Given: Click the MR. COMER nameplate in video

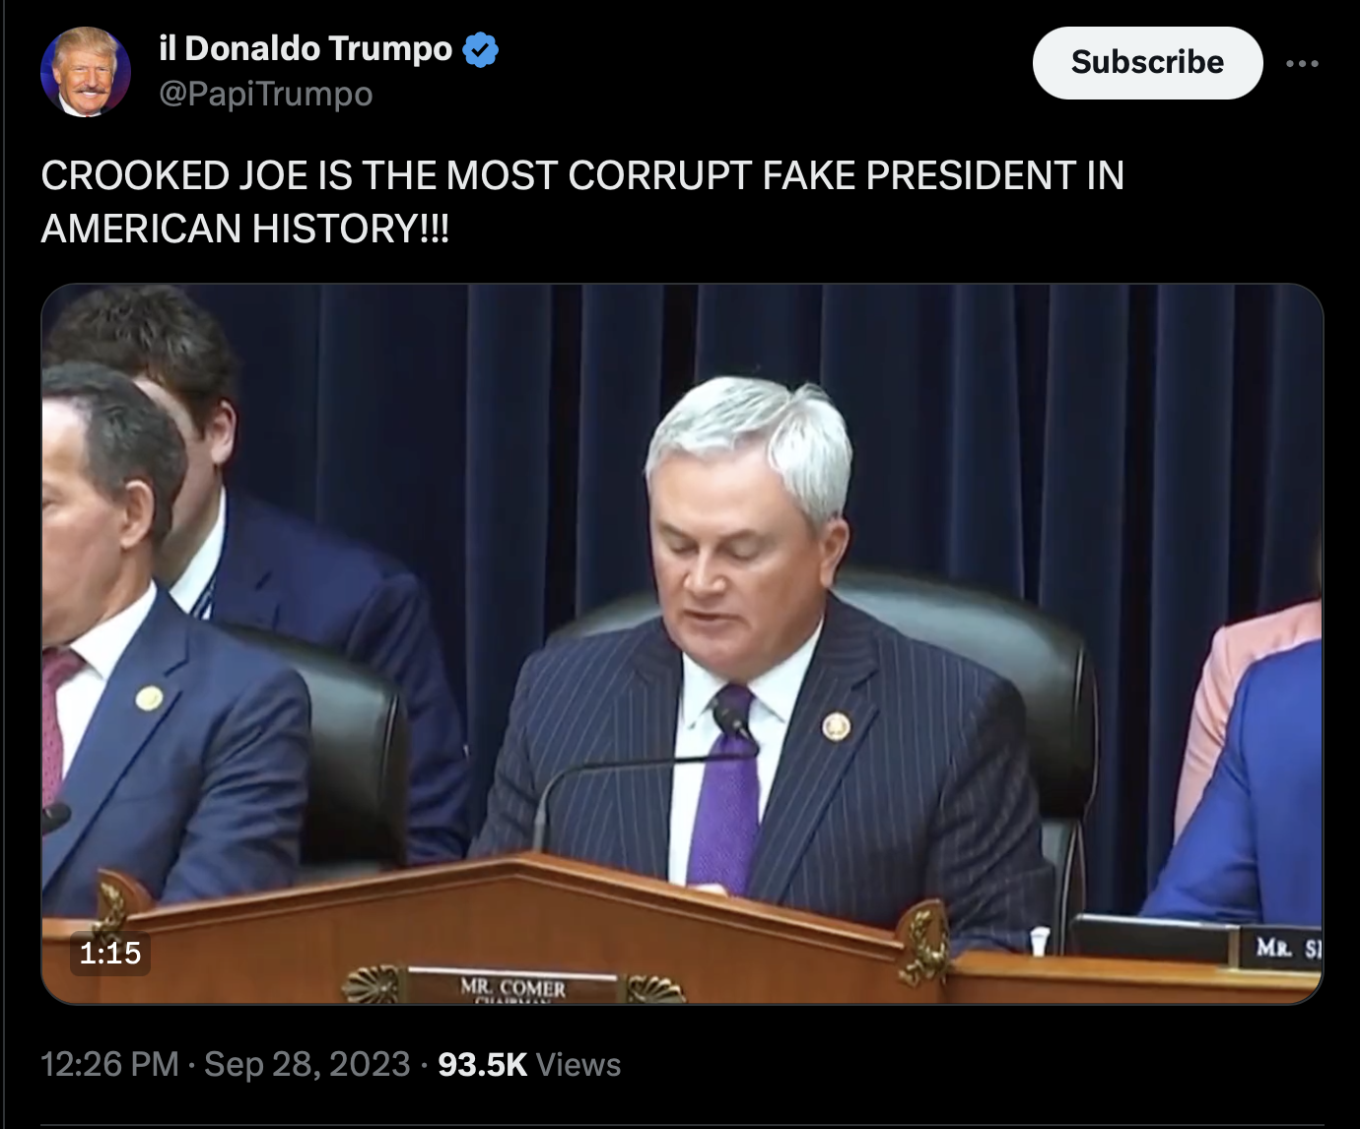Looking at the screenshot, I should (x=512, y=986).
